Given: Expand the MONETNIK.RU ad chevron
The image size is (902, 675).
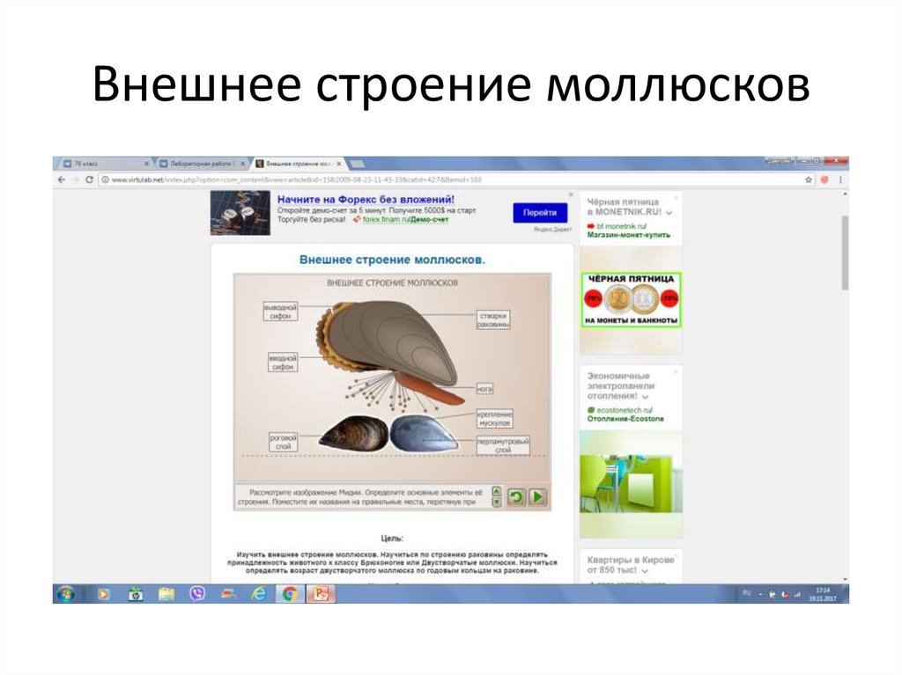Looking at the screenshot, I should 669,213.
